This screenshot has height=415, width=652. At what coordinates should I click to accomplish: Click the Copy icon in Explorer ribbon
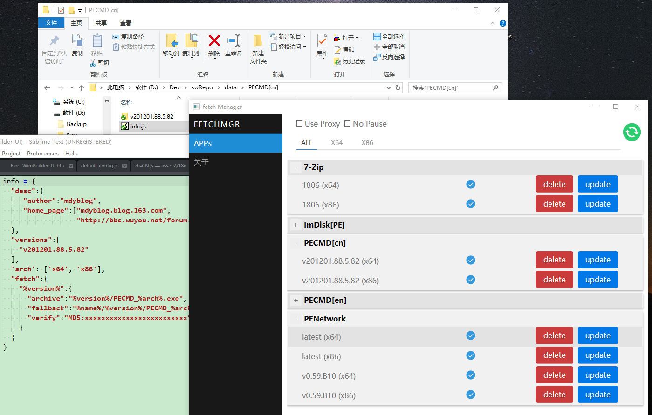(77, 40)
